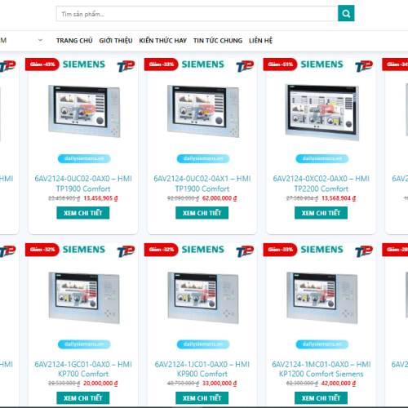This screenshot has height=408, width=408.
Task: Open link 6AV2124-0XC02-0AX0 – HMI TP2200 Comfort
Action: [322, 184]
